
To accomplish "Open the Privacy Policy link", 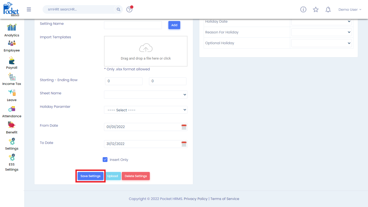I will 196,199.
